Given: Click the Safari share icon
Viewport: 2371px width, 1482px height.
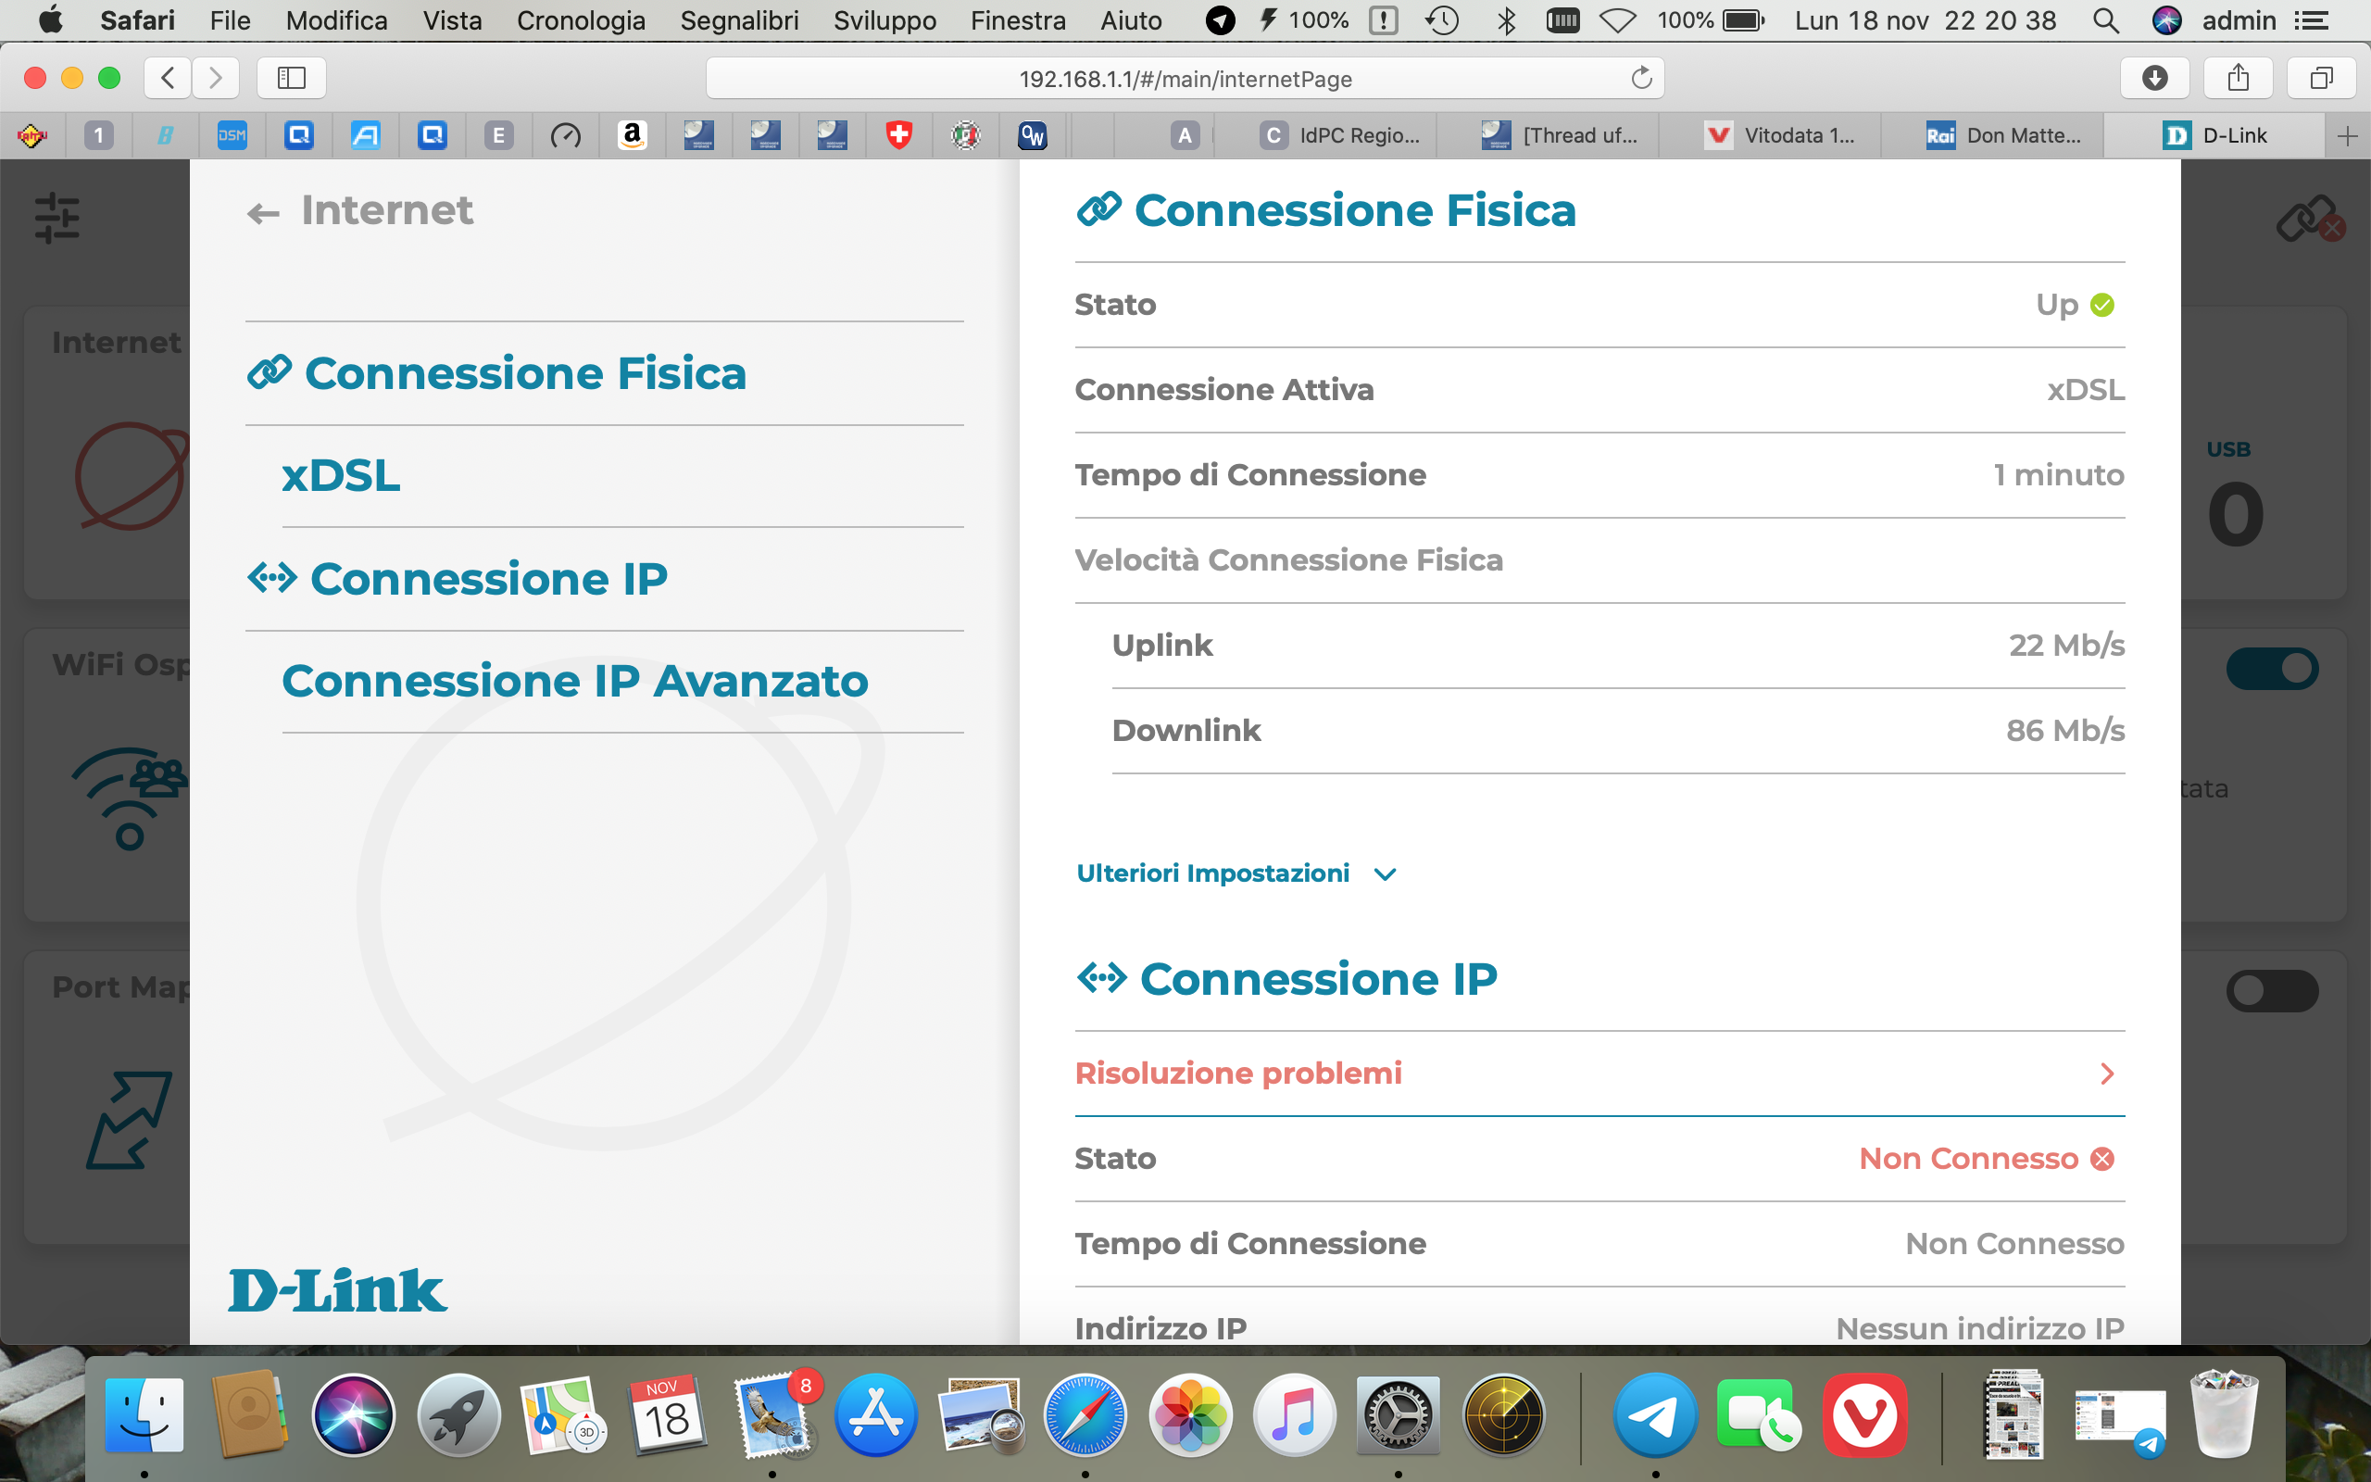Looking at the screenshot, I should (x=2237, y=79).
